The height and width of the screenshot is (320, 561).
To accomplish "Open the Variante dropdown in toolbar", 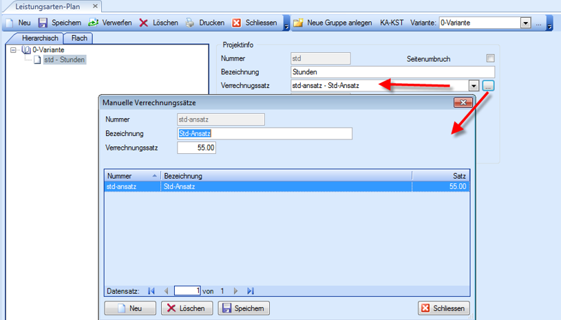I will [525, 23].
